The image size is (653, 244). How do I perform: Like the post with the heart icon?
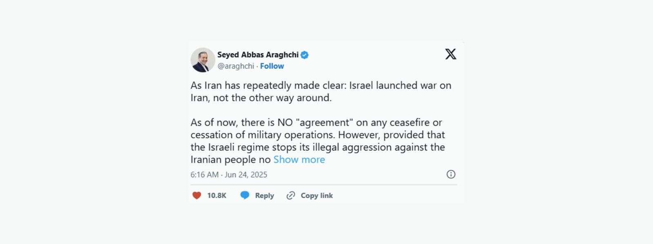197,196
